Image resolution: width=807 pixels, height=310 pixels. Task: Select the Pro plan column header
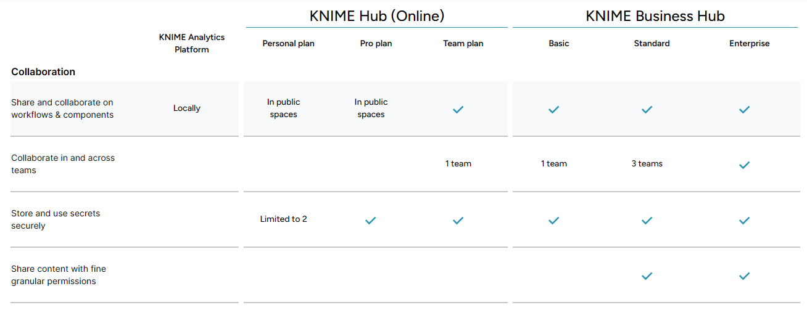pos(376,44)
